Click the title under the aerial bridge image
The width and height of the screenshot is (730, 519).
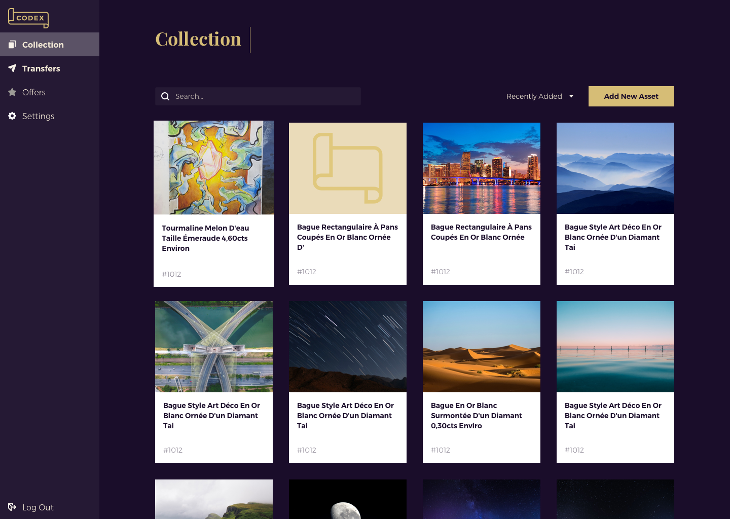pos(211,416)
